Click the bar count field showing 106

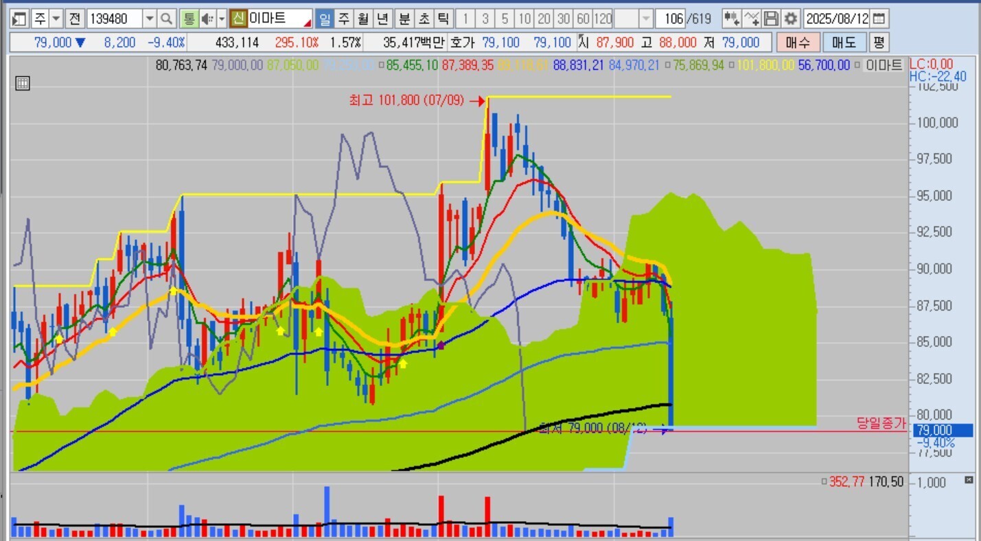tap(670, 19)
